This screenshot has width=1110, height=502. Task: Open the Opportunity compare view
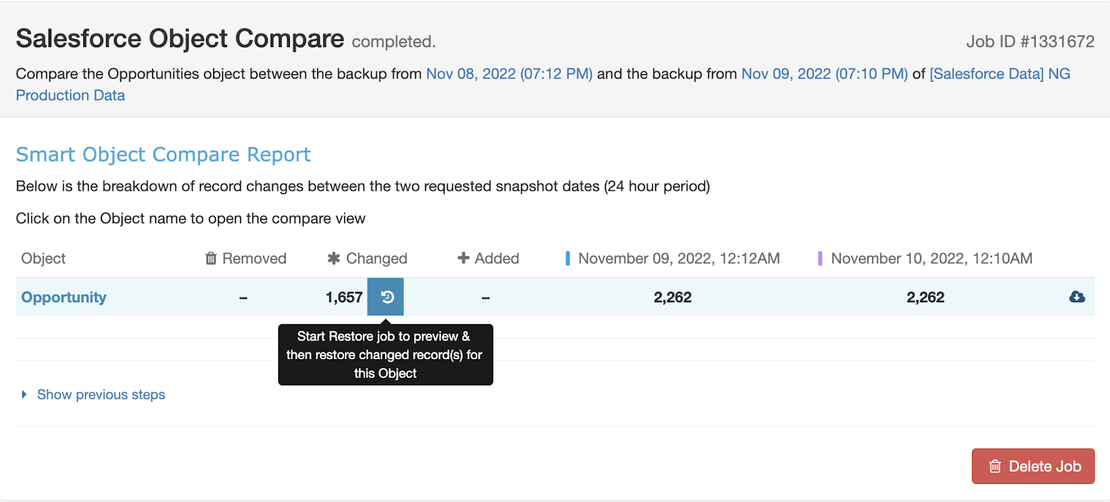pos(64,297)
